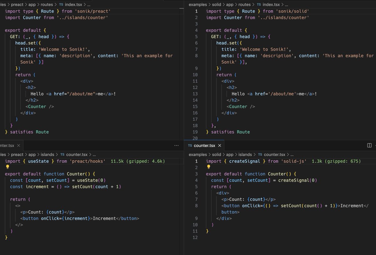376x255 pixels.
Task: Click 'satisfies Route' in solid index.tsx
Action: [231, 132]
